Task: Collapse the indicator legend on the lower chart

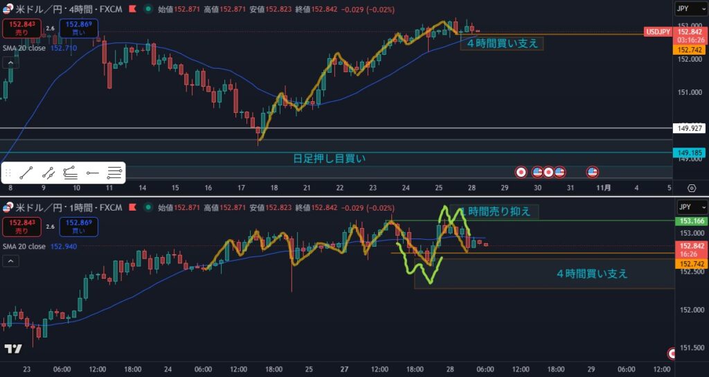Action: click(x=10, y=261)
